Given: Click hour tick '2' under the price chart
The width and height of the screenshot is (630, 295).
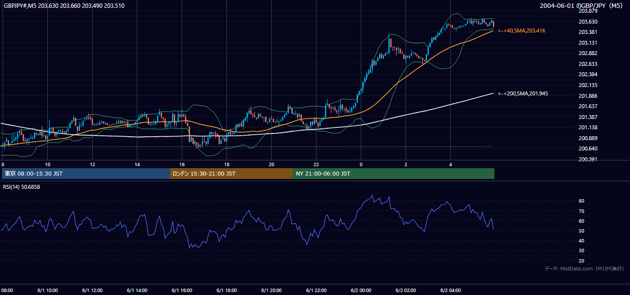Looking at the screenshot, I should 406,164.
